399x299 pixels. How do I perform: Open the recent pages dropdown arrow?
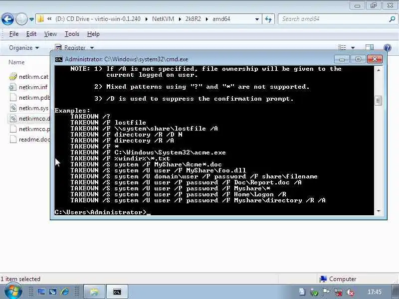click(x=31, y=19)
